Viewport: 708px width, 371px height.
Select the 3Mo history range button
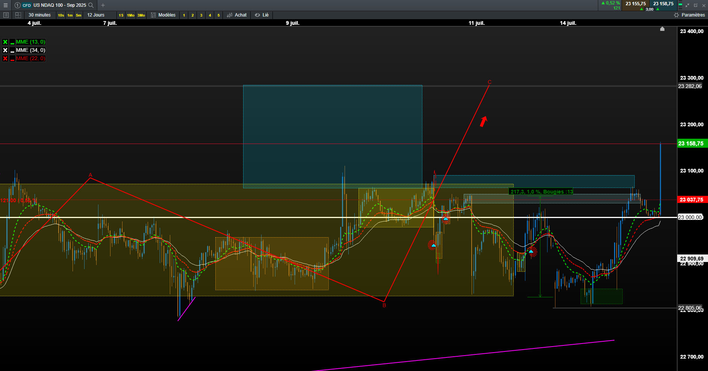pyautogui.click(x=141, y=15)
